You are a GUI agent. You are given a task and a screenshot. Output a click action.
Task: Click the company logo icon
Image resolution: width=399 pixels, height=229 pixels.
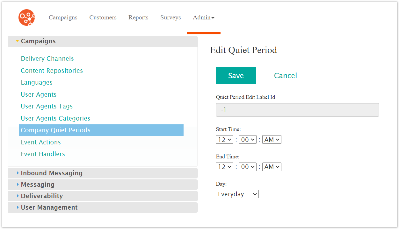pos(26,17)
